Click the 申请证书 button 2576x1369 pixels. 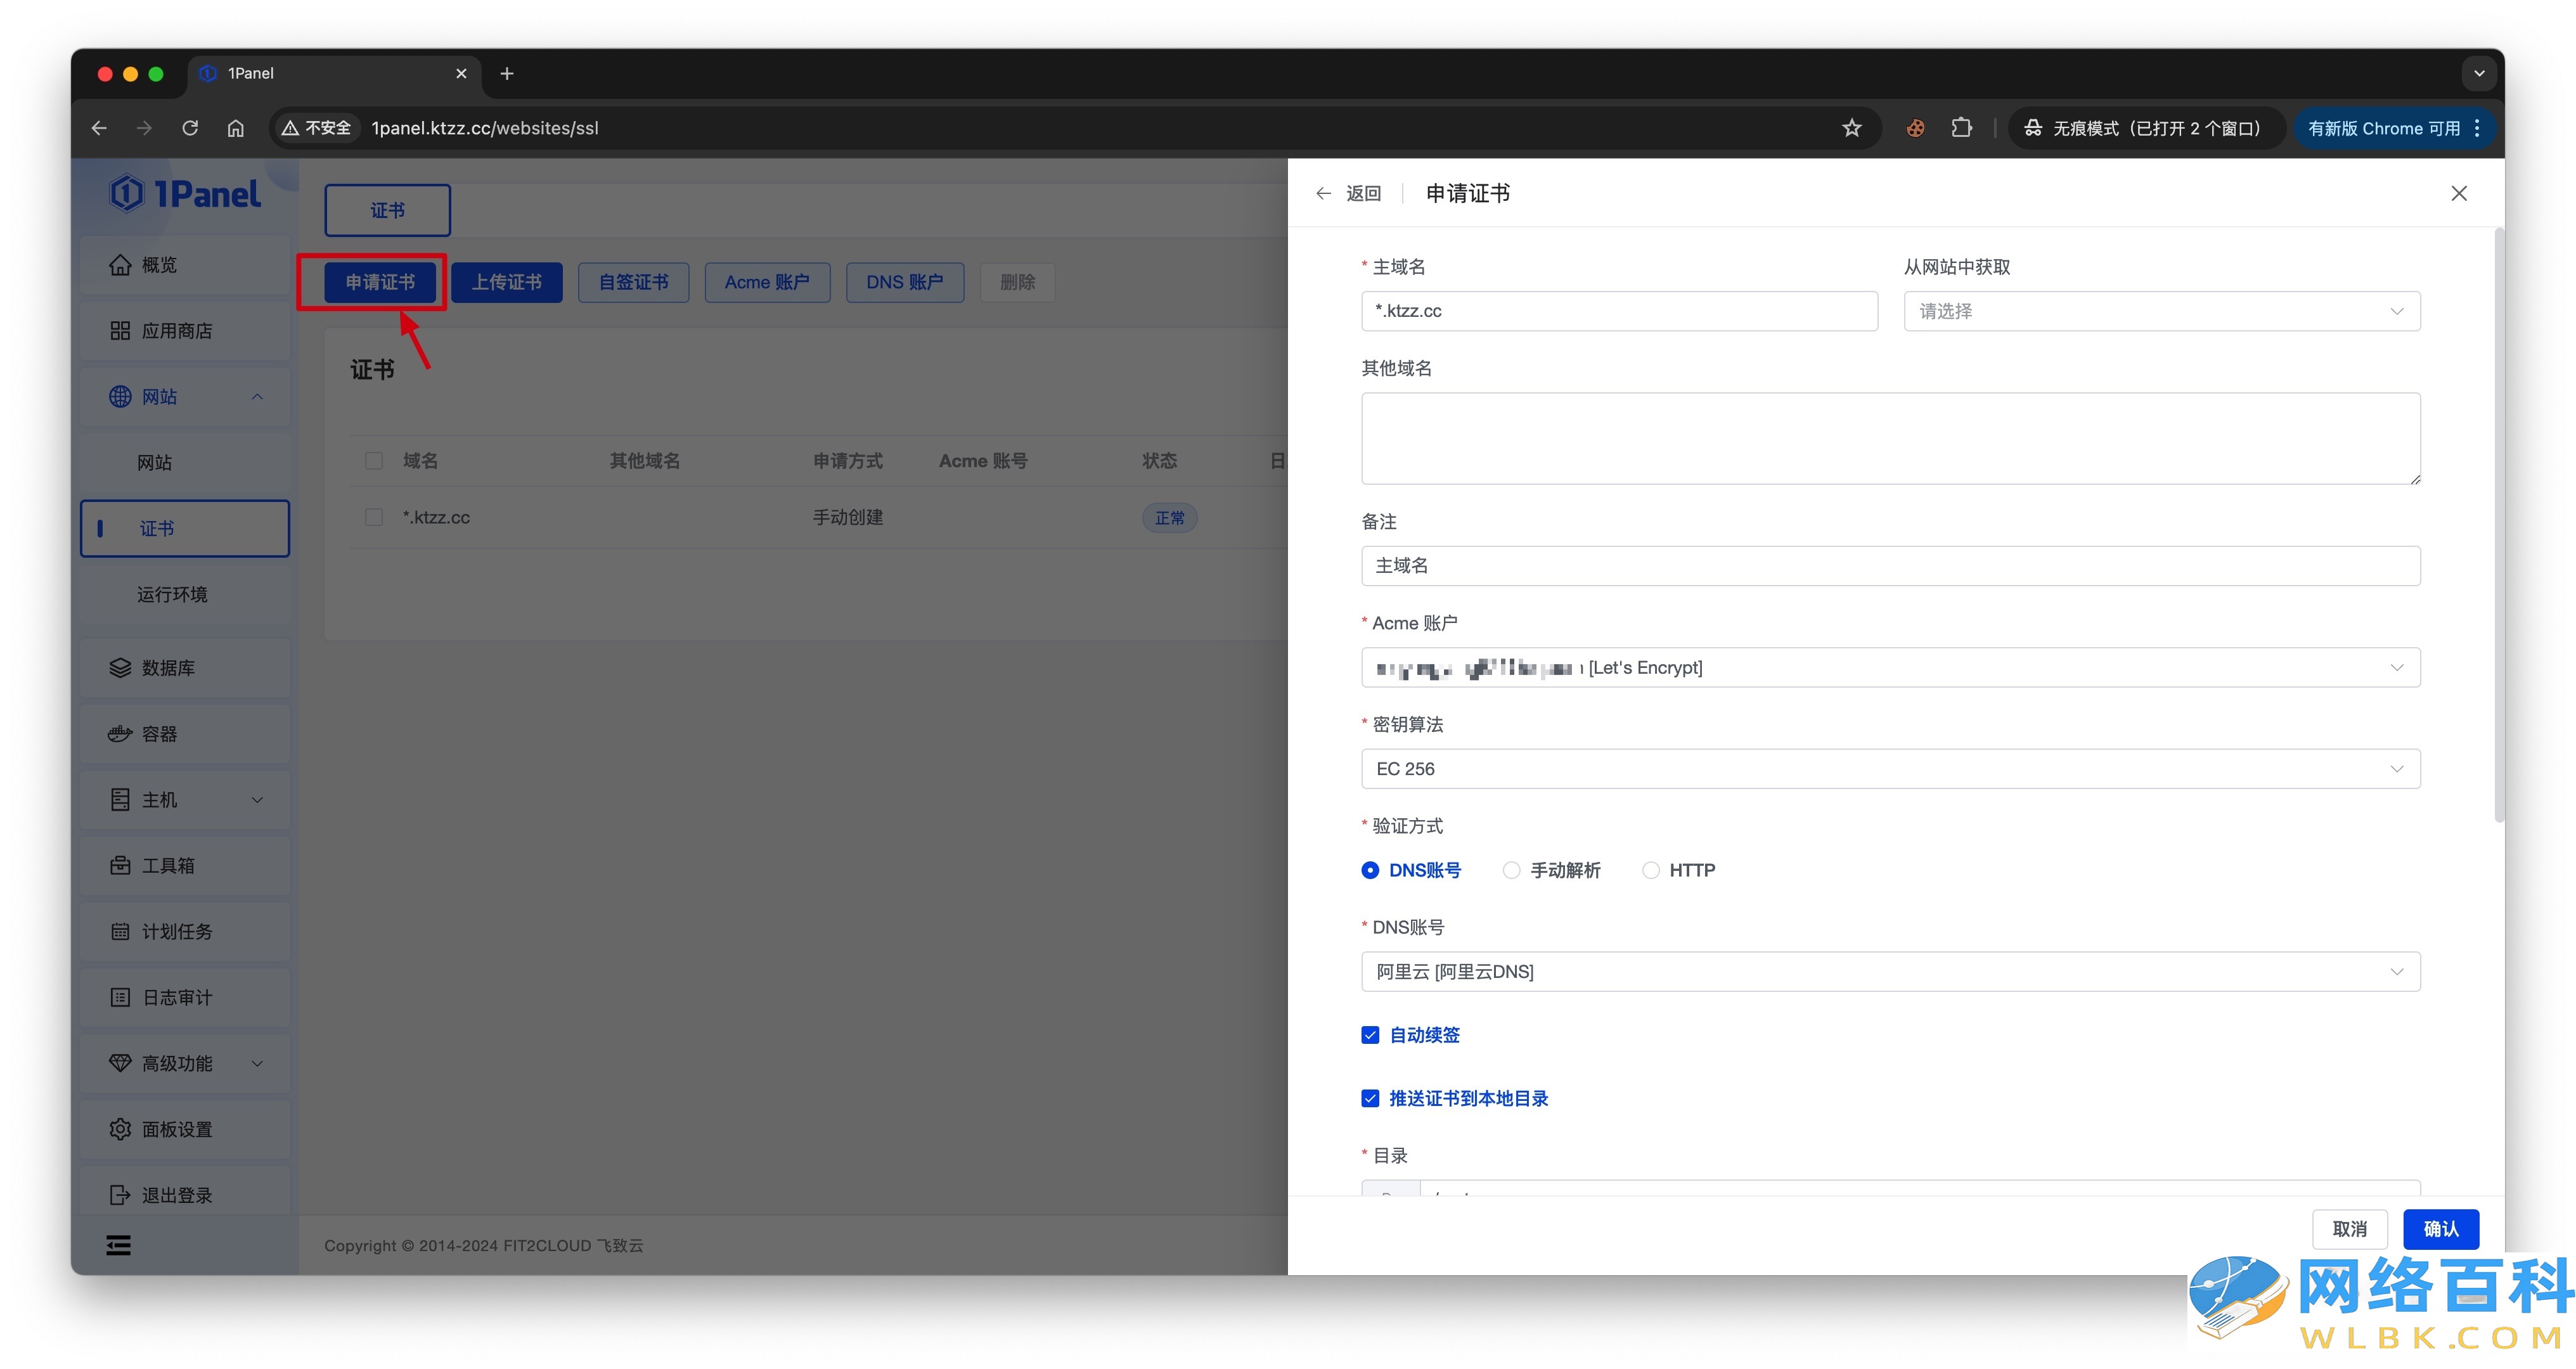381,283
